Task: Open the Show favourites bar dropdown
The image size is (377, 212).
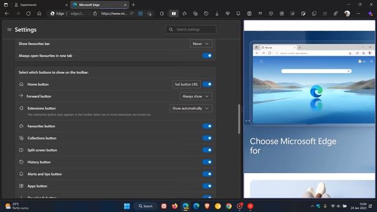Action: (x=201, y=44)
